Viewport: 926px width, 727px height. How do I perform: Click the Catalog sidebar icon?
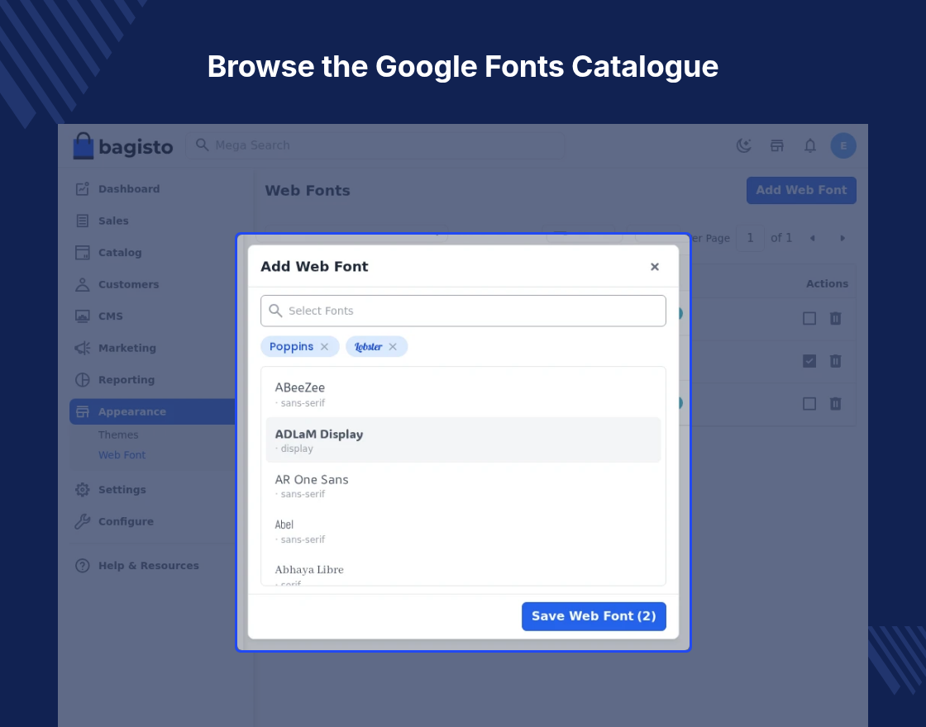82,253
